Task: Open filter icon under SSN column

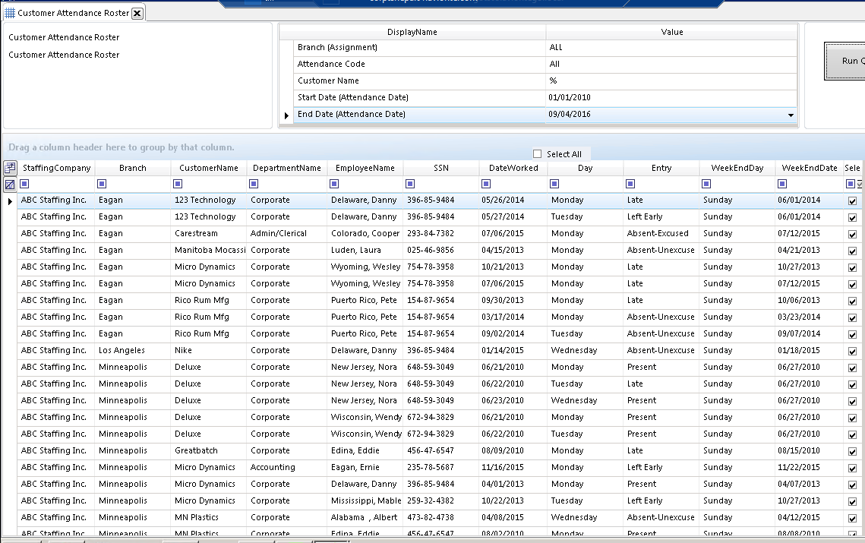Action: point(410,184)
